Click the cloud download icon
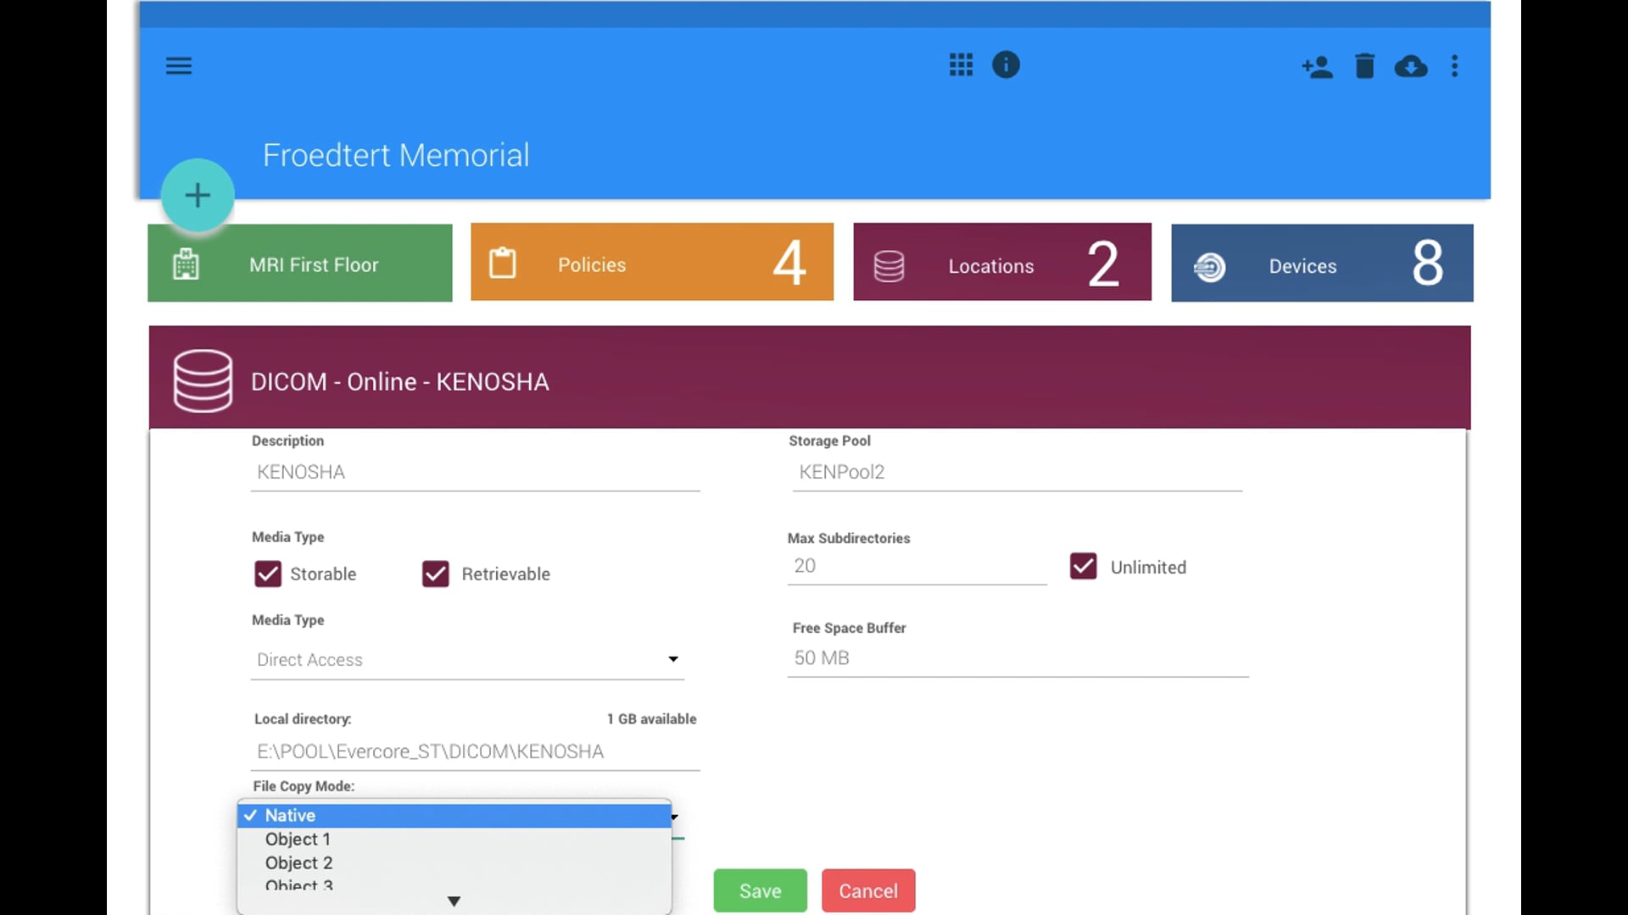This screenshot has height=915, width=1628. pos(1411,66)
